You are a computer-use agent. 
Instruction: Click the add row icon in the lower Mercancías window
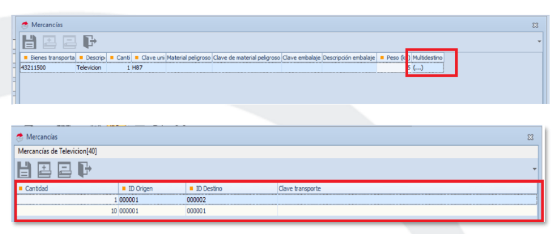pos(45,169)
